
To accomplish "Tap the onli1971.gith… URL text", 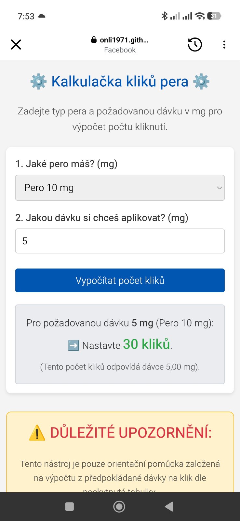I will click(124, 40).
